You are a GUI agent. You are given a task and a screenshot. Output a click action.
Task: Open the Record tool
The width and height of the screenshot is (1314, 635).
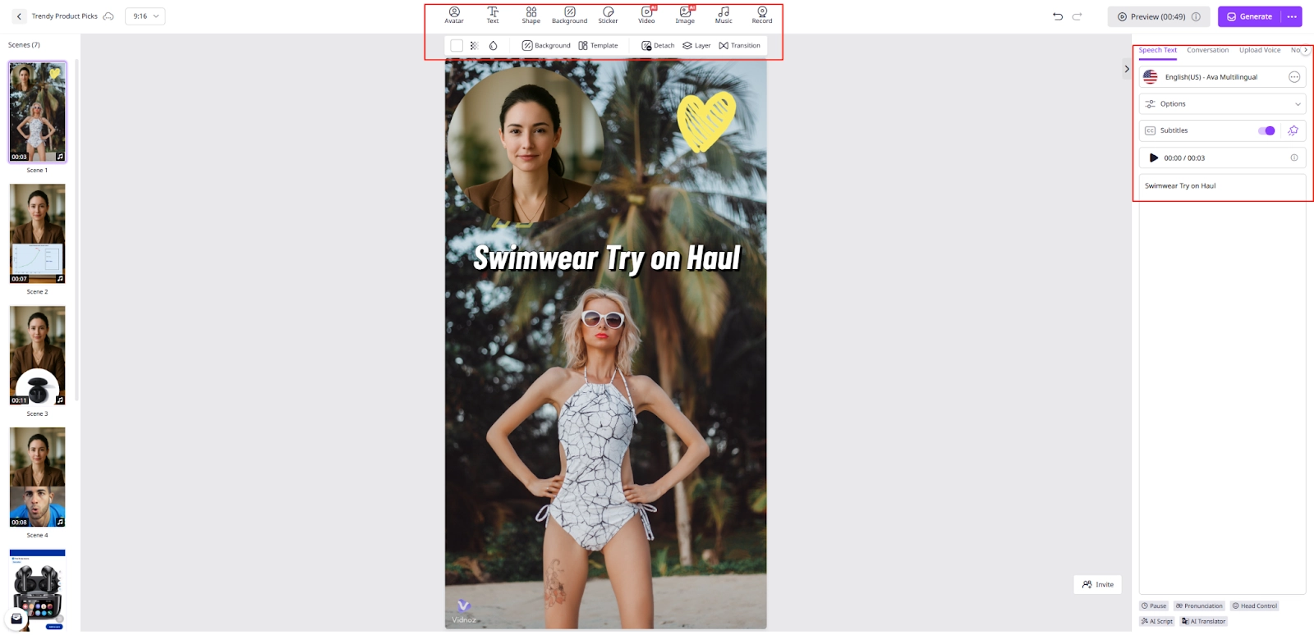tap(762, 16)
